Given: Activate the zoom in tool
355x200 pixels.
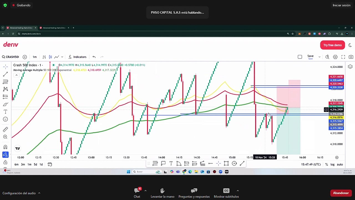Looking at the screenshot, I should point(5,137).
